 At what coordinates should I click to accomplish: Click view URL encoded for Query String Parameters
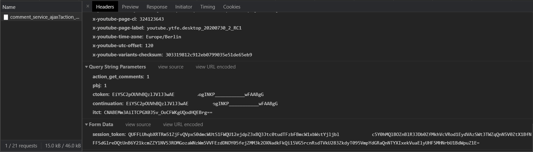pos(215,67)
